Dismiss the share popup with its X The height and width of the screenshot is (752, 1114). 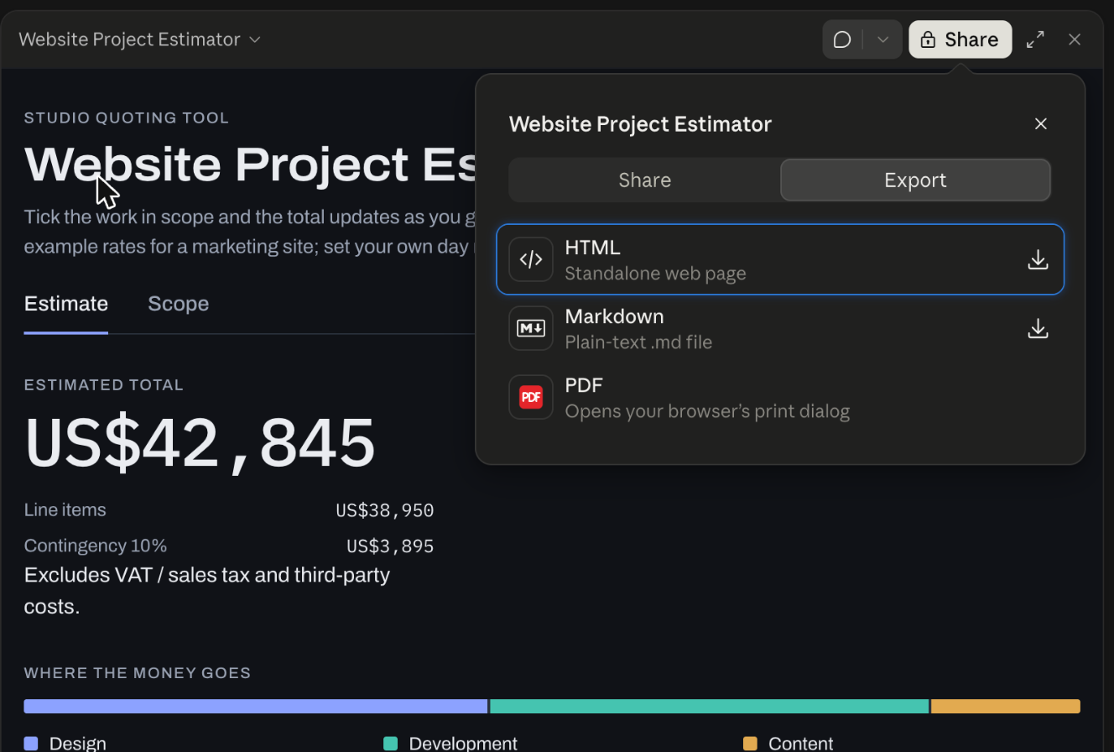click(x=1041, y=124)
